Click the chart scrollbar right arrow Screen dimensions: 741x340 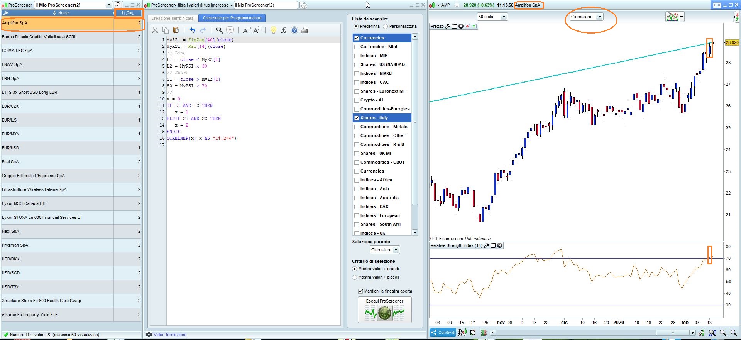point(693,333)
